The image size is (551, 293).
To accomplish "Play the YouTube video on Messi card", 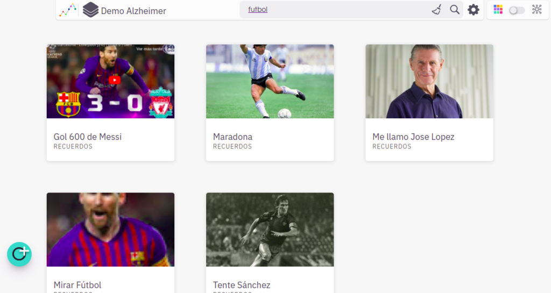I will 115,80.
